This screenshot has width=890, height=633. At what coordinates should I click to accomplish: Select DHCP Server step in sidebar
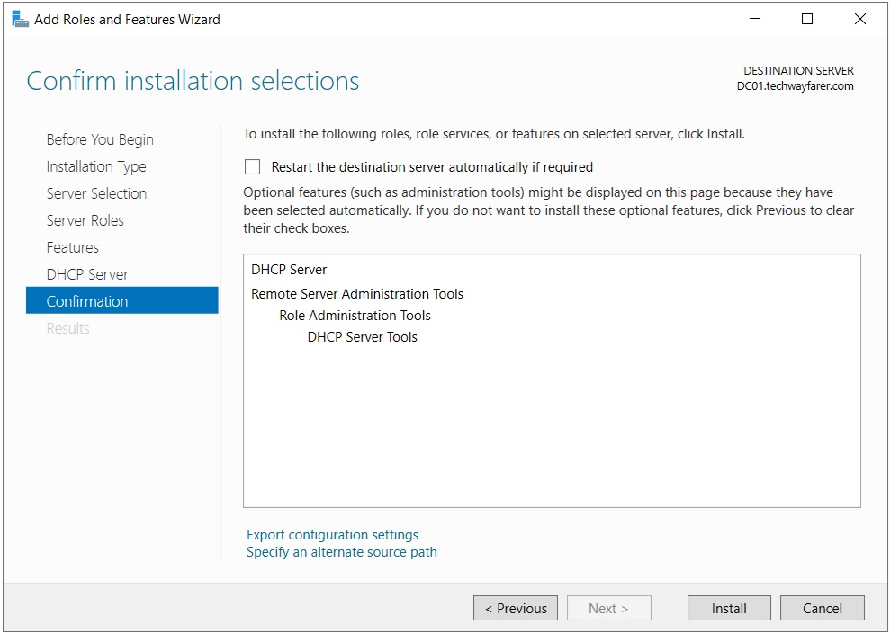pos(87,274)
